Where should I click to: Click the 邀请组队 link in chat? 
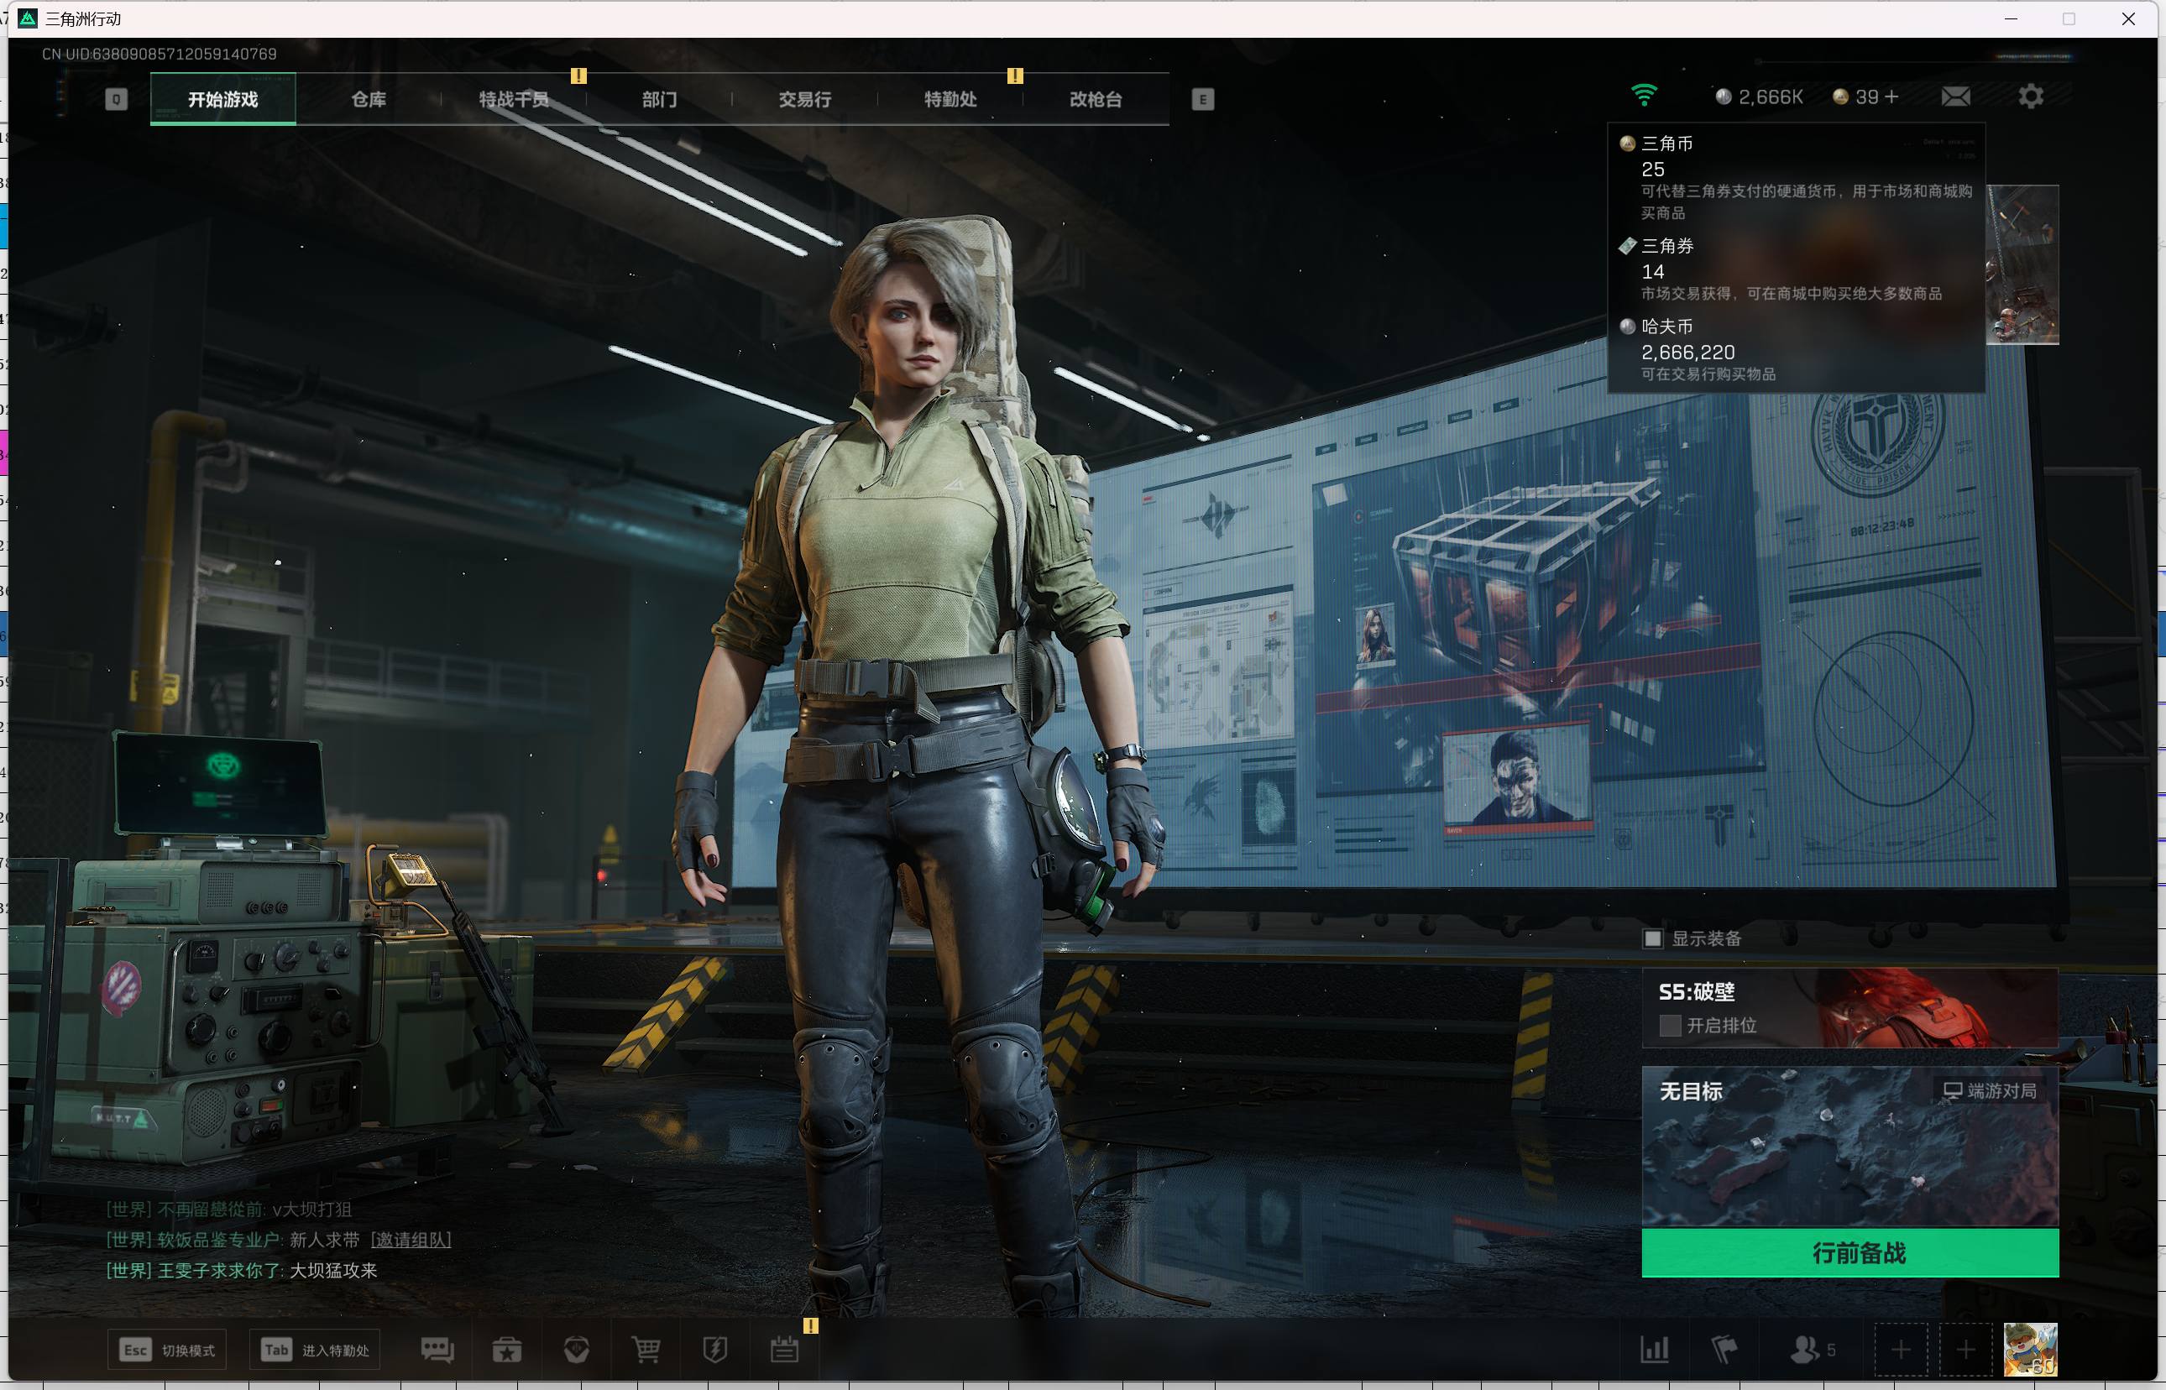click(x=411, y=1239)
